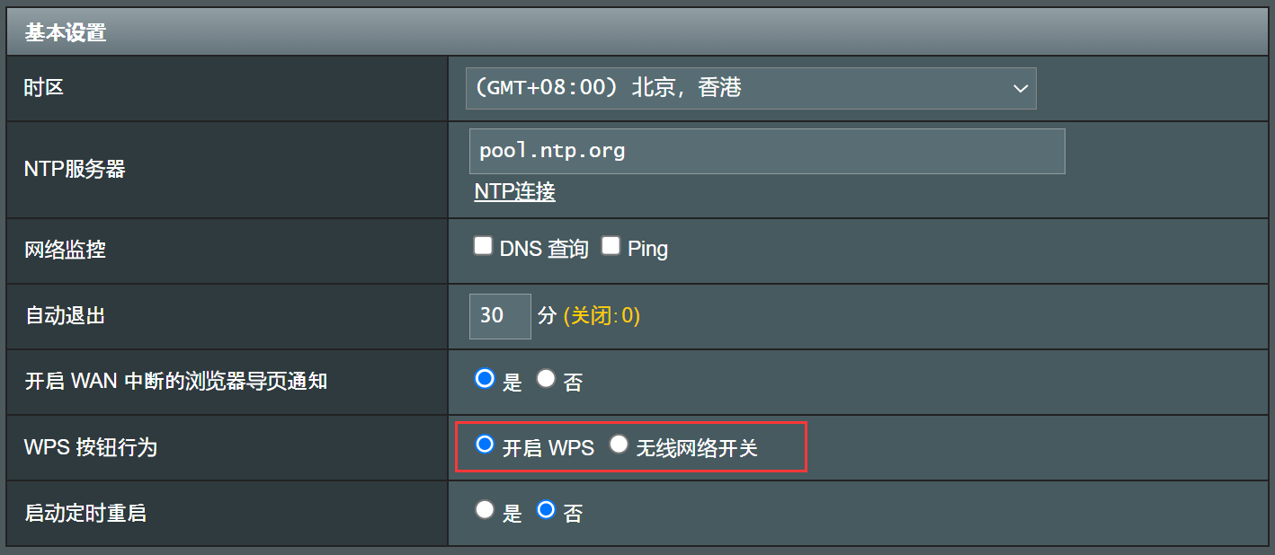Image resolution: width=1275 pixels, height=555 pixels.
Task: Click the 基本设置 section header
Action: 66,33
